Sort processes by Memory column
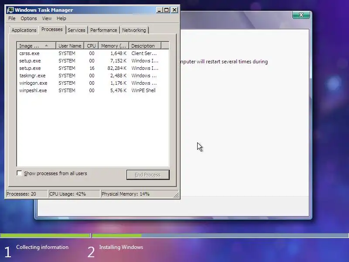 [113, 46]
